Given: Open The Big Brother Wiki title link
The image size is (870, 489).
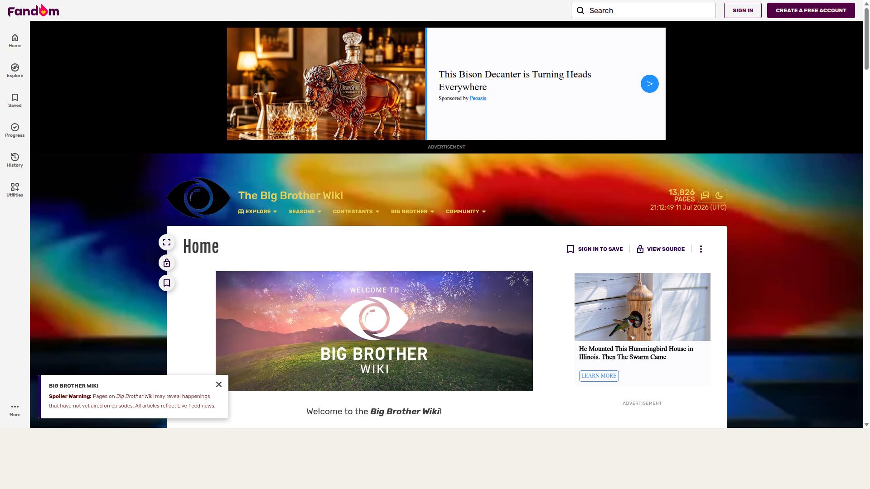Looking at the screenshot, I should coord(290,196).
